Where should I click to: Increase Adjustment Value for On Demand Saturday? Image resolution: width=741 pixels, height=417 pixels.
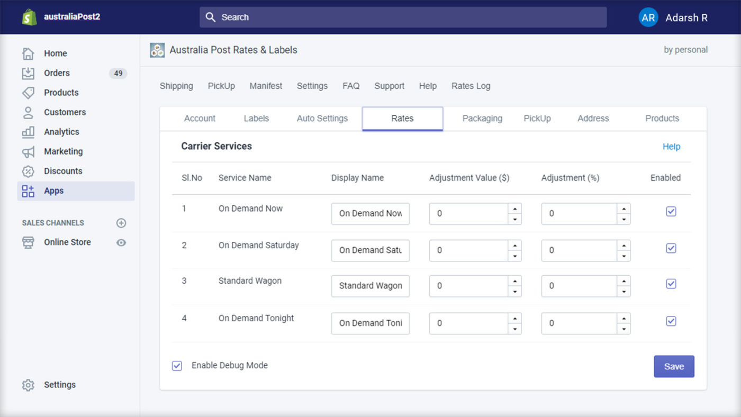point(514,245)
